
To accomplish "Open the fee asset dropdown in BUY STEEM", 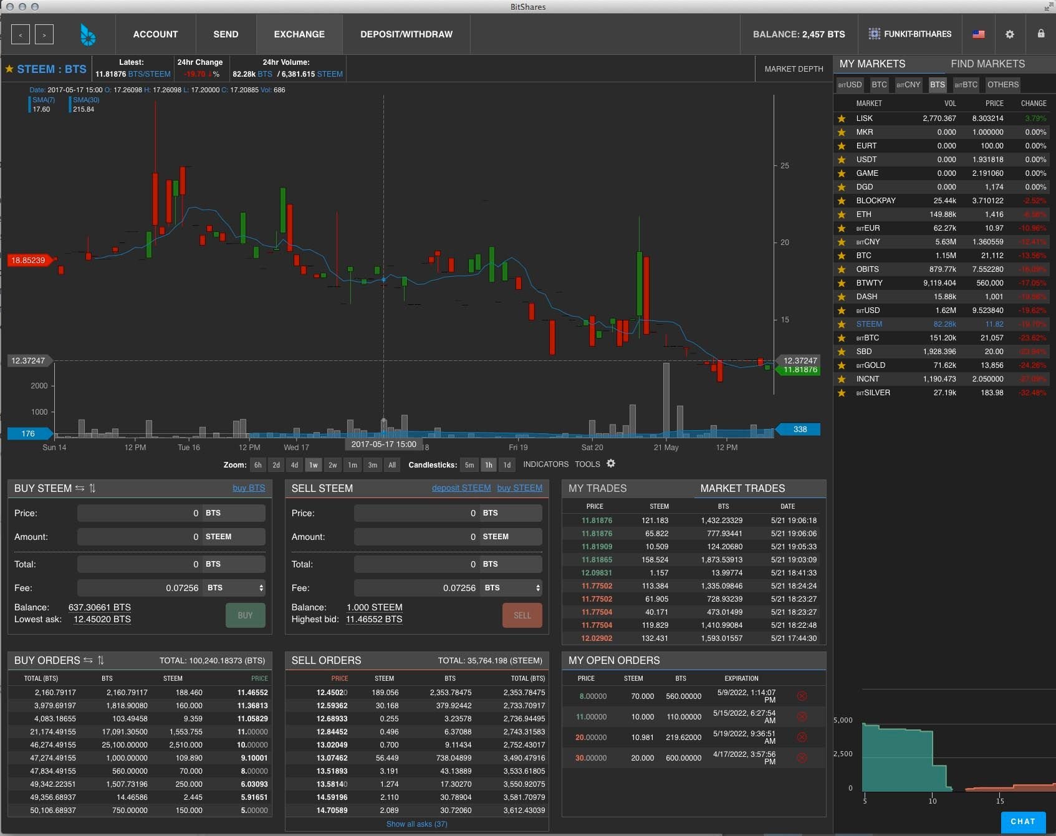I will coord(234,588).
